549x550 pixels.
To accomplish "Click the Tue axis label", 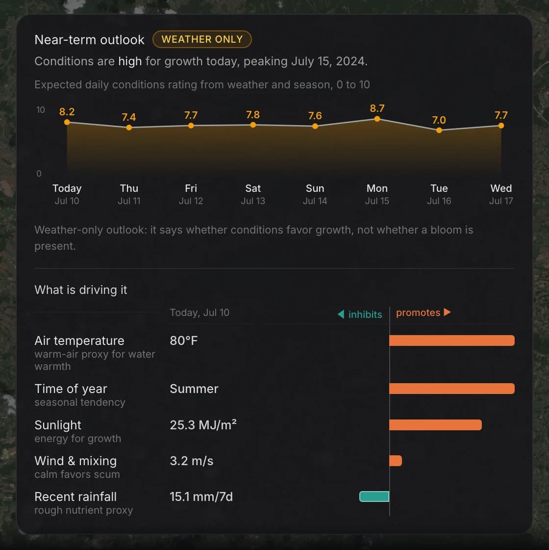I will pyautogui.click(x=439, y=188).
